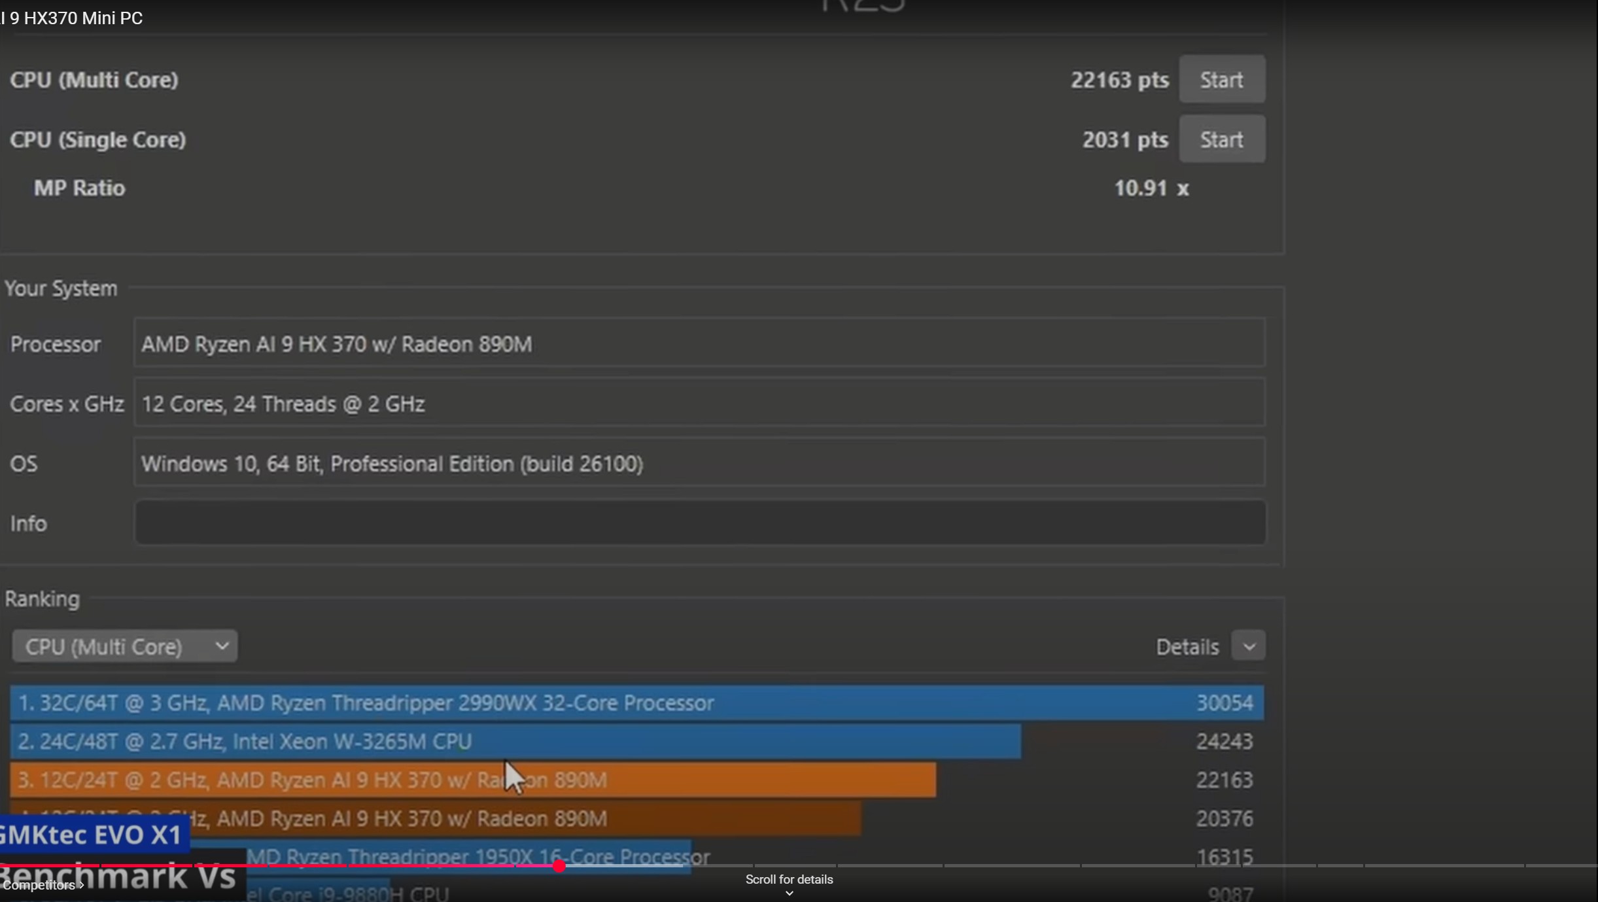Viewport: 1598px width, 902px height.
Task: Select the Intel Xeon W-3265M ranking row
Action: pyautogui.click(x=636, y=741)
